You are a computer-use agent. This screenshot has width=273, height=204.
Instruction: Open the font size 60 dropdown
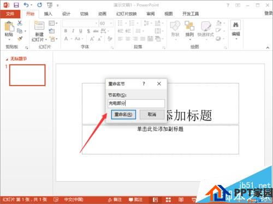click(111, 23)
